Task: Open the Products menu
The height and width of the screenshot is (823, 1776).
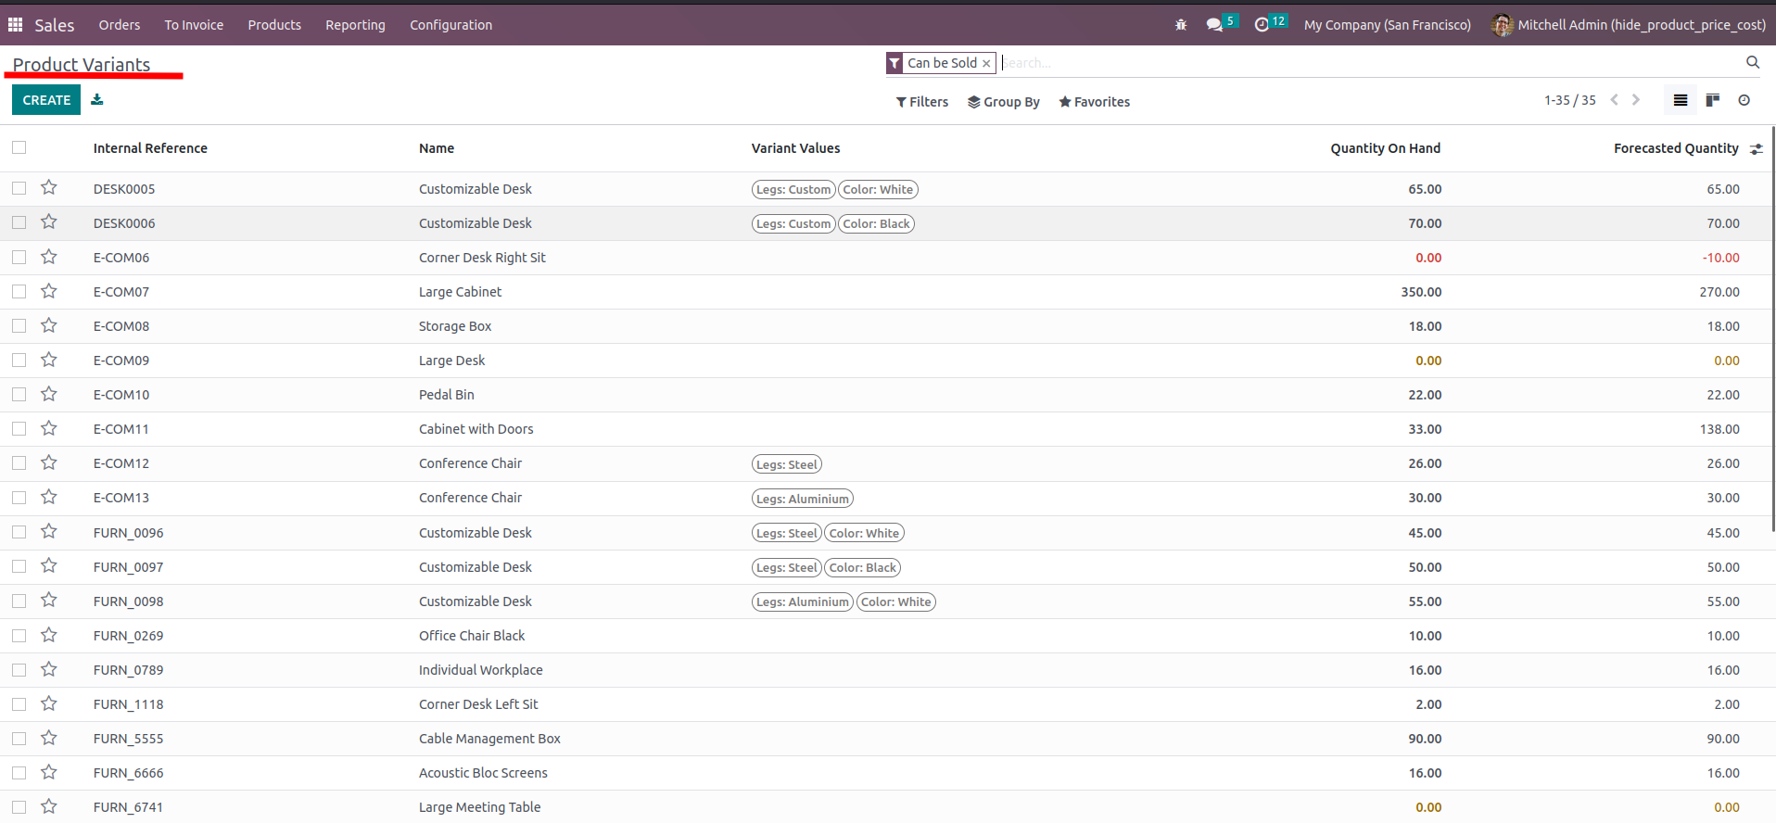Action: pyautogui.click(x=274, y=25)
